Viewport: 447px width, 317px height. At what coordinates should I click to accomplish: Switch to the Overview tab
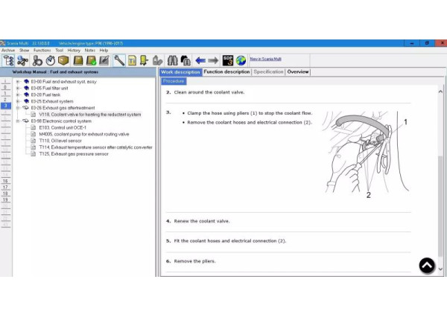298,72
